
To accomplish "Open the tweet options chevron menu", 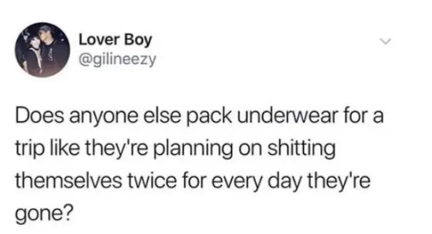I will pyautogui.click(x=385, y=42).
